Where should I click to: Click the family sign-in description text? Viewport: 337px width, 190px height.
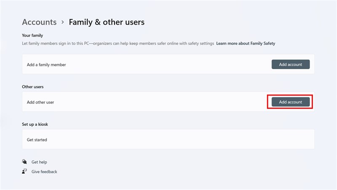pyautogui.click(x=118, y=43)
